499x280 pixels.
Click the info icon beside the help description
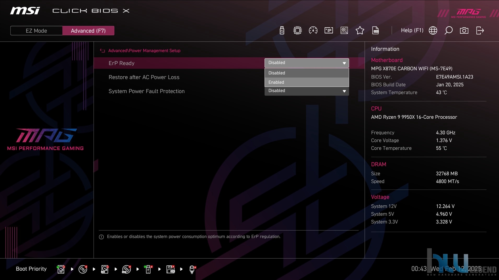pos(101,237)
